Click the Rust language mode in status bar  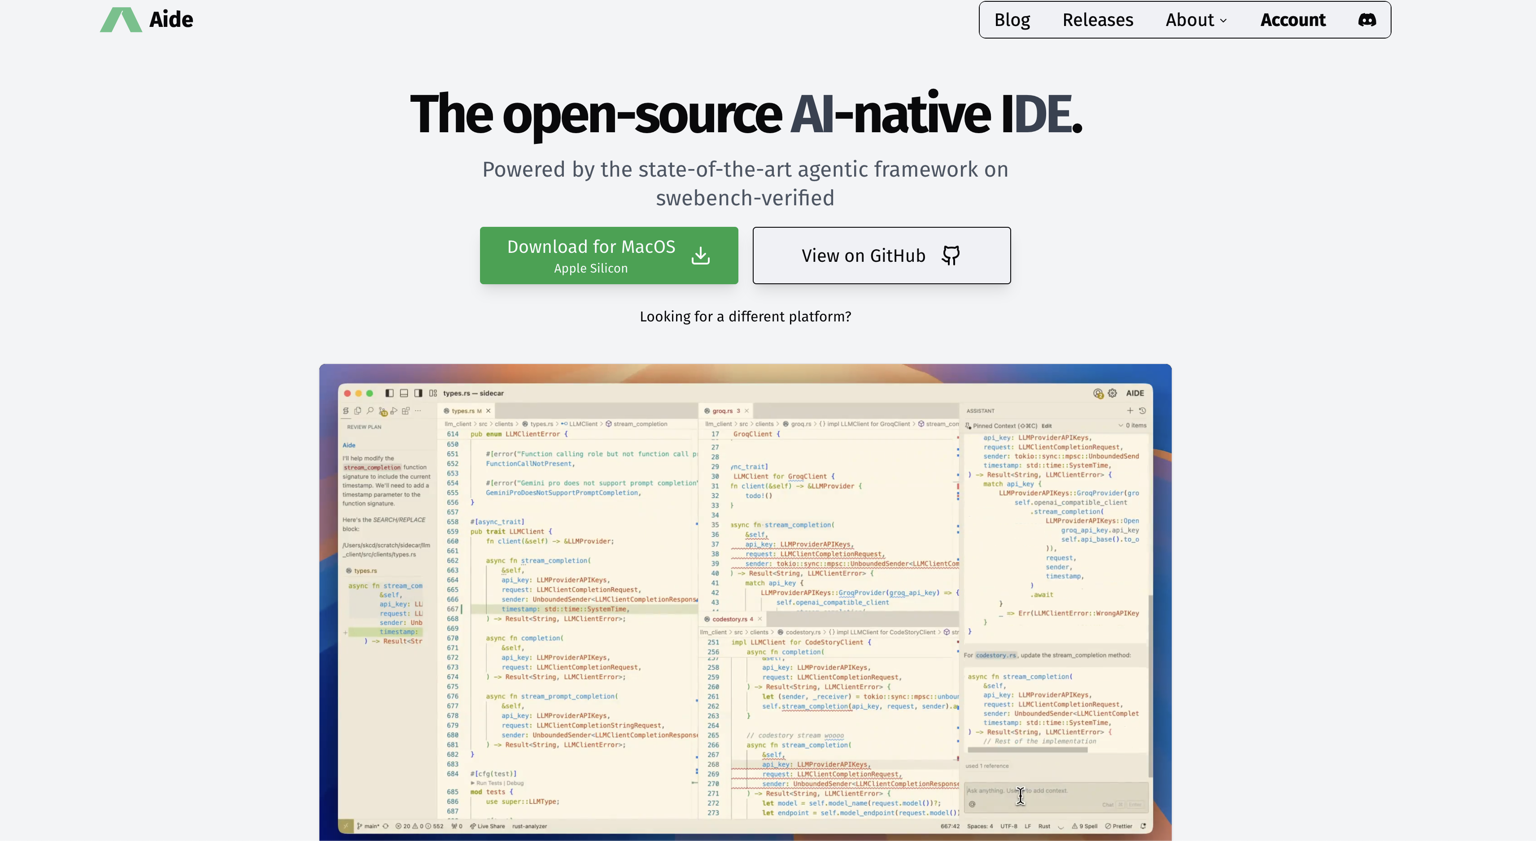click(x=1044, y=826)
